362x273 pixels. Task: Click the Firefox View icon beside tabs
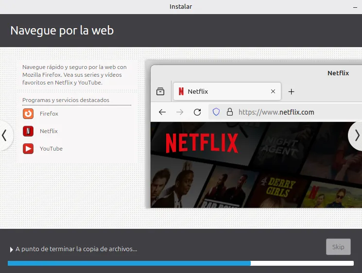tap(160, 91)
